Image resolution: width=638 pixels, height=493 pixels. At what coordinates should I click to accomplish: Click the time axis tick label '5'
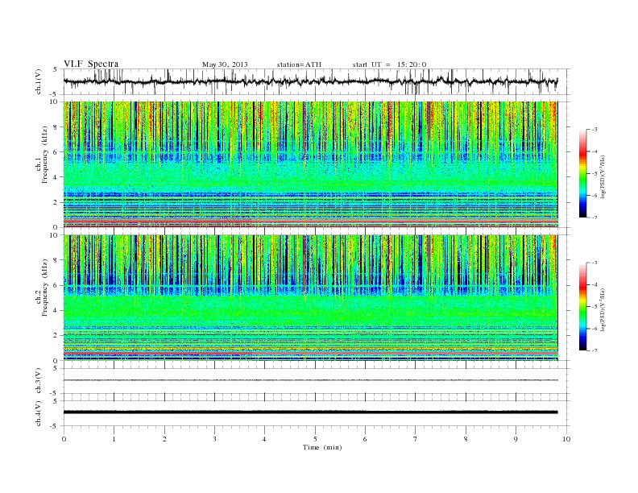click(315, 439)
